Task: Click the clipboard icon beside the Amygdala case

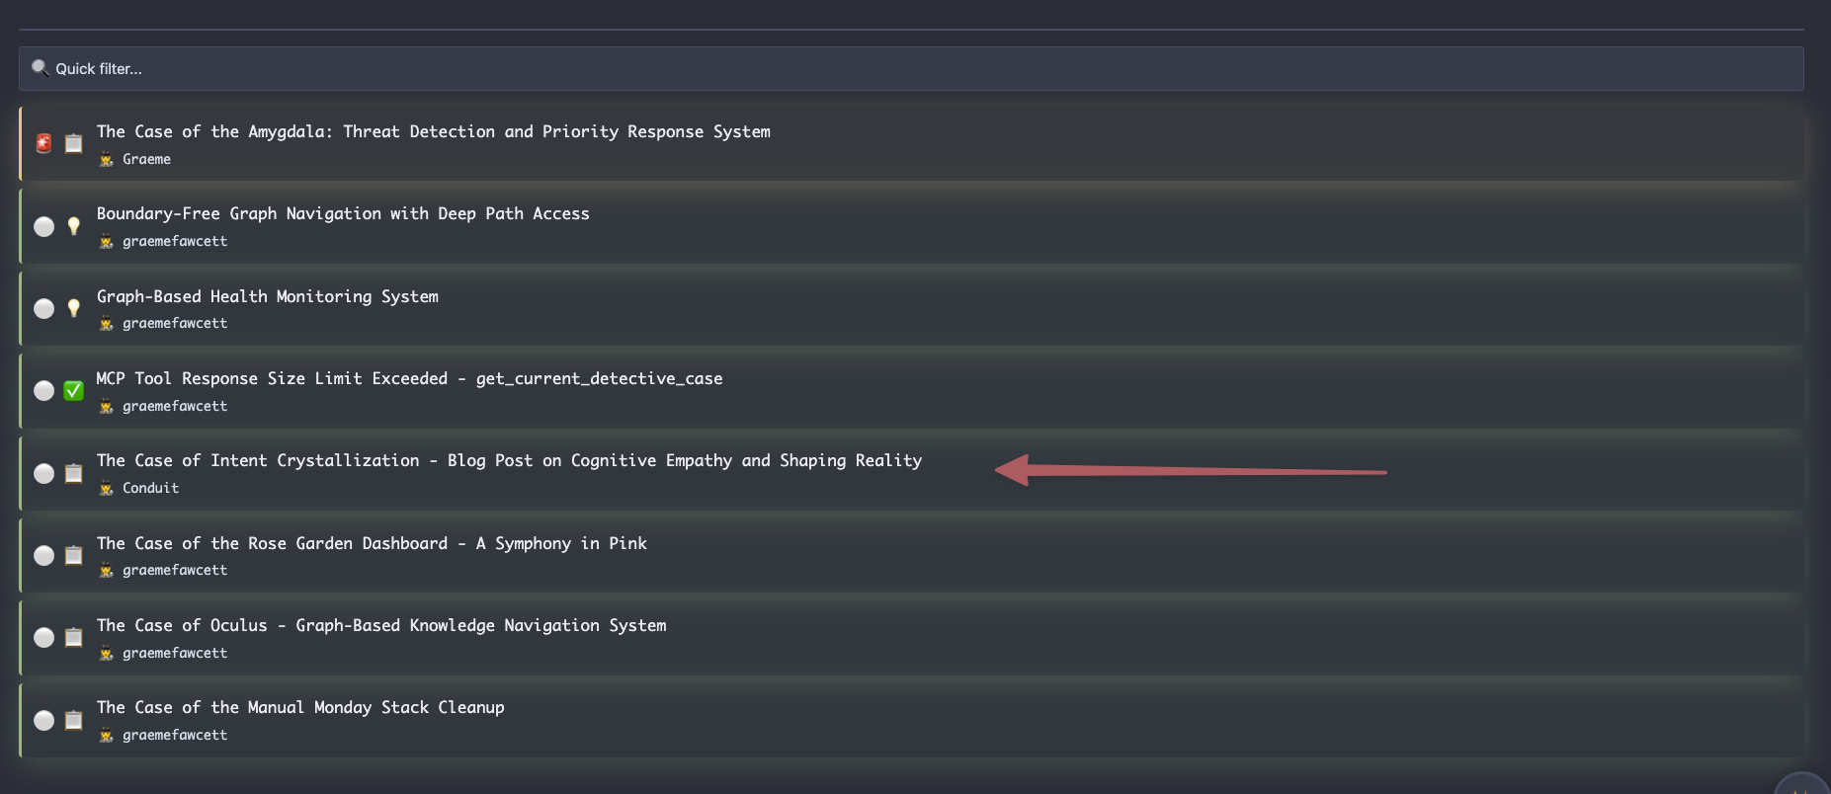Action: click(x=73, y=143)
